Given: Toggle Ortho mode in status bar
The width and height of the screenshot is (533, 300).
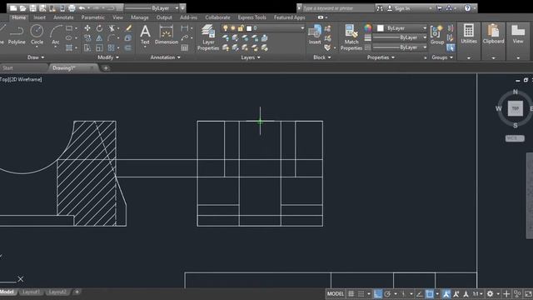Looking at the screenshot, I should [x=377, y=294].
